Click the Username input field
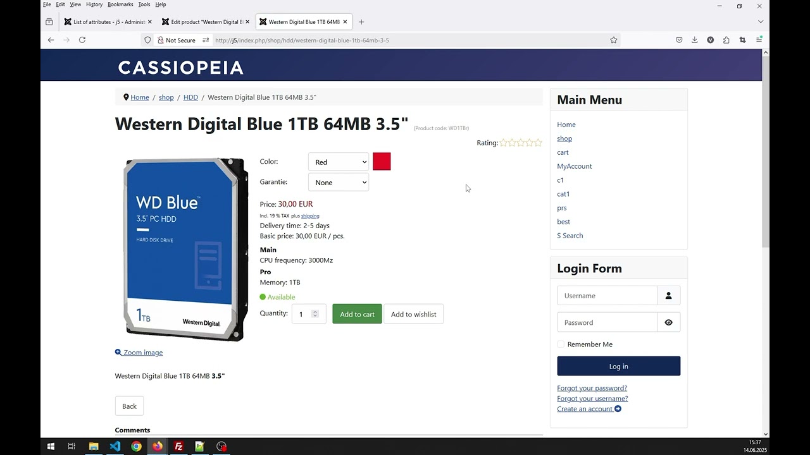Image resolution: width=810 pixels, height=455 pixels. [607, 296]
